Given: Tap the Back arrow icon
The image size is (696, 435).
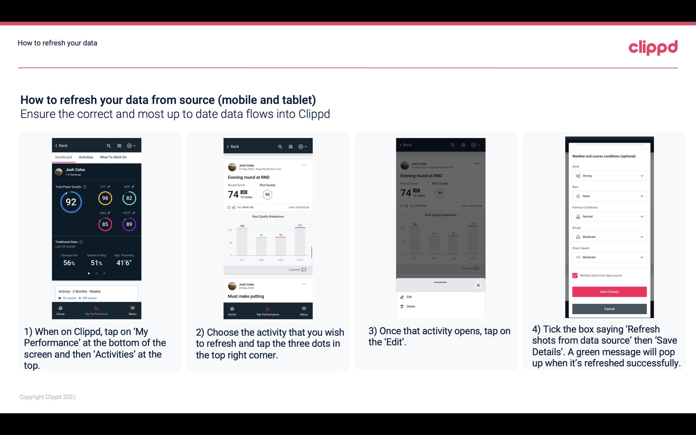Looking at the screenshot, I should coord(57,145).
